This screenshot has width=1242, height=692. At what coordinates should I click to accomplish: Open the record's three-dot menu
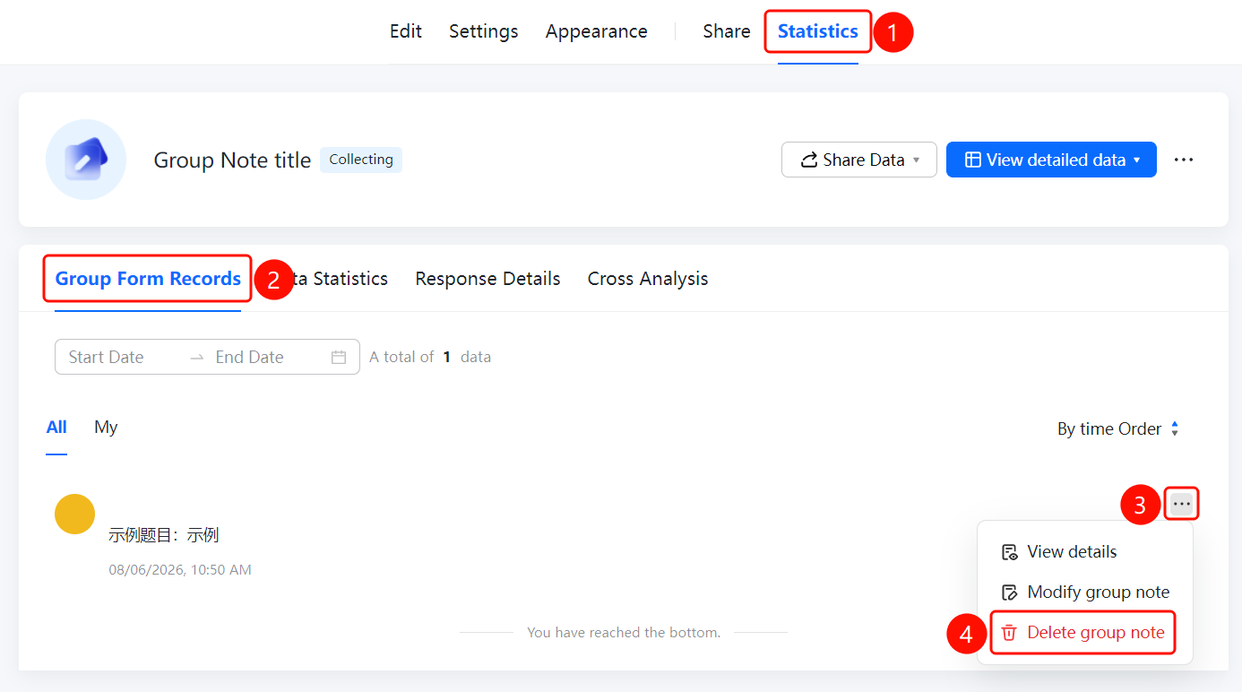pyautogui.click(x=1182, y=505)
